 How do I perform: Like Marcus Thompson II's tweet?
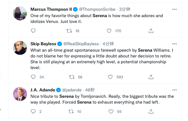pyautogui.click(x=109, y=31)
